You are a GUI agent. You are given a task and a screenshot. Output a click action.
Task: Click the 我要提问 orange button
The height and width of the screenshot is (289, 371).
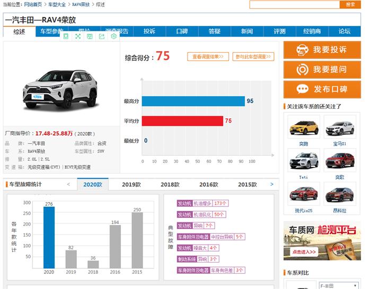tap(322, 70)
